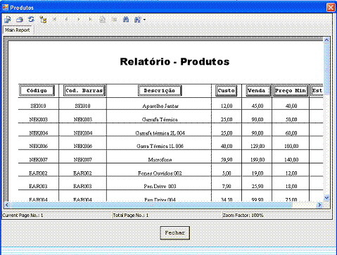This screenshot has width=337, height=255.
Task: Click the horizontal scrollbar right arrow
Action: point(319,205)
